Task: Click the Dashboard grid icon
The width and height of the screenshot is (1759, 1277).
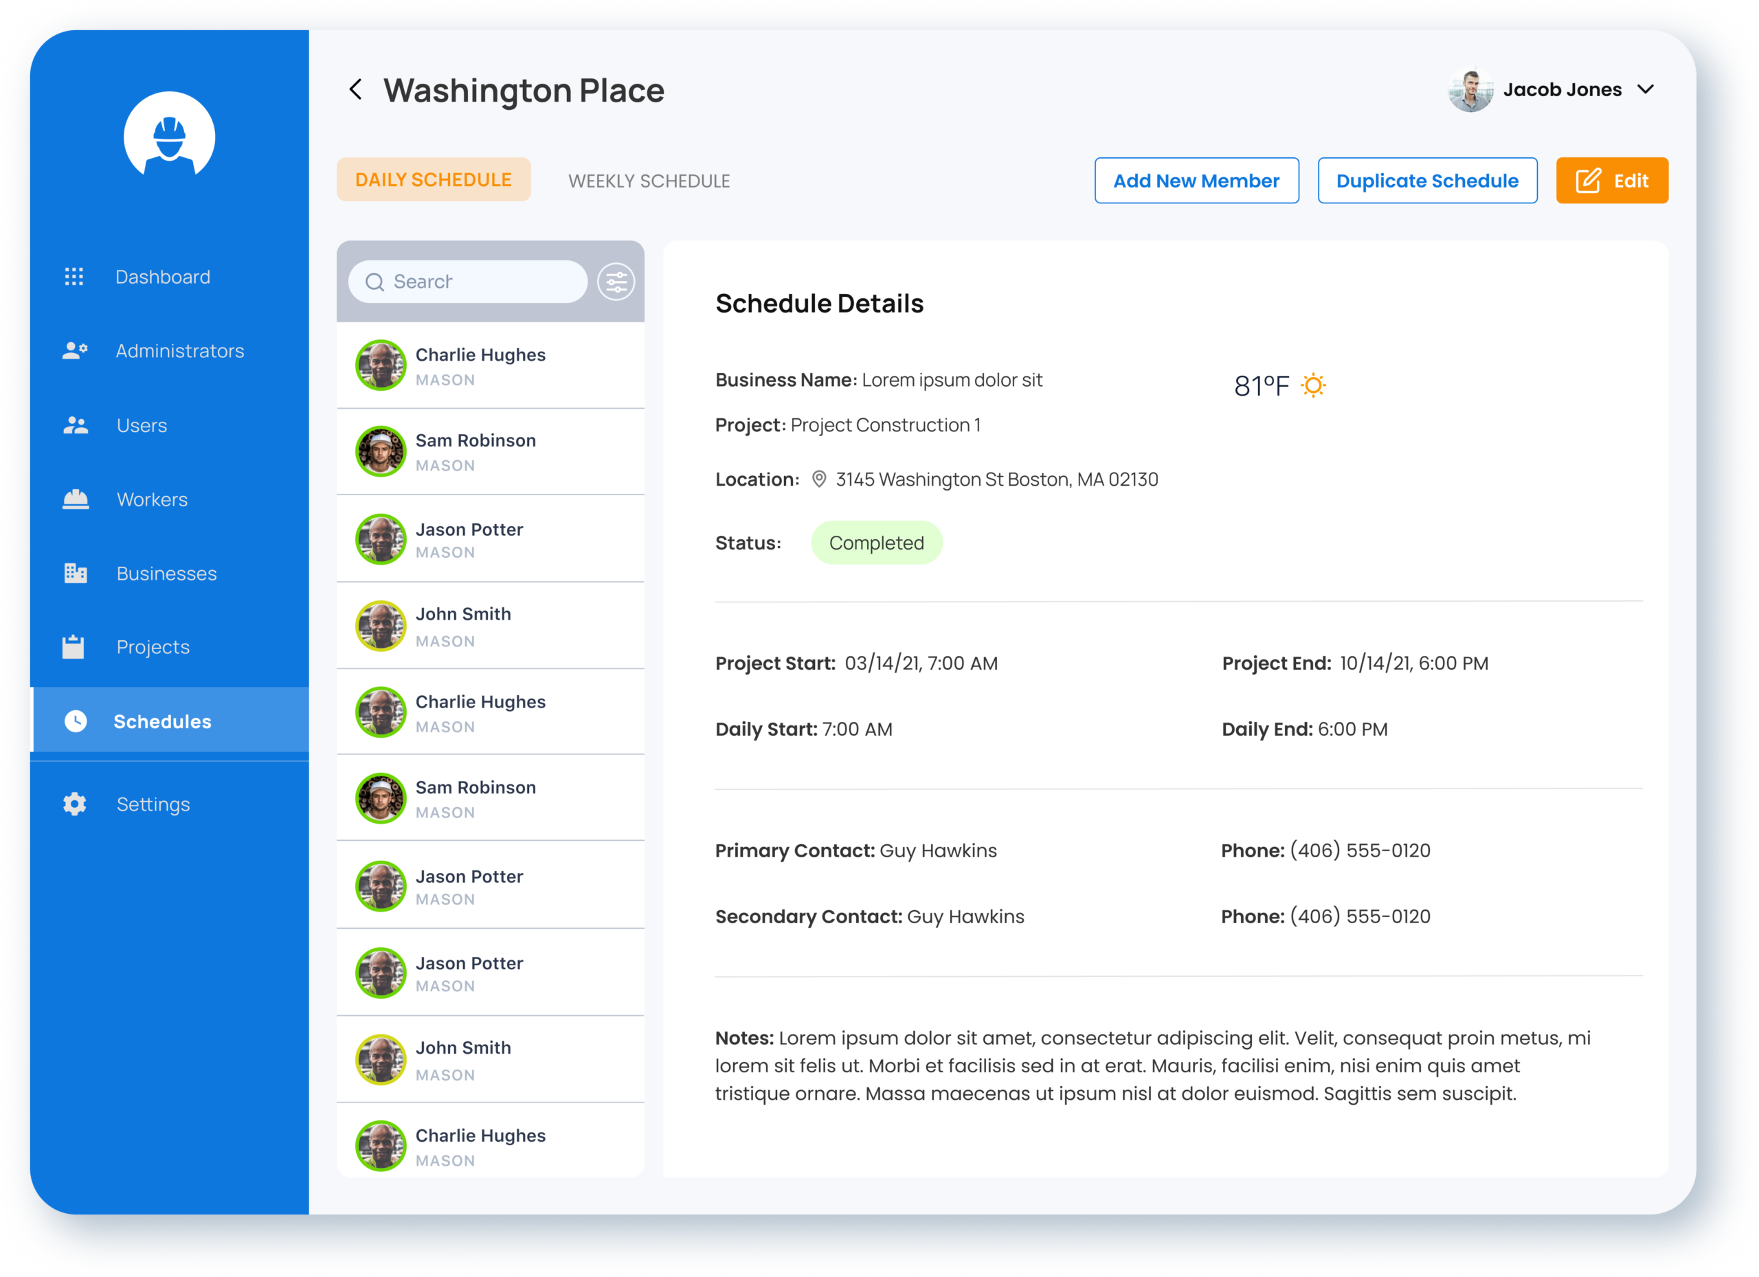Action: click(74, 277)
